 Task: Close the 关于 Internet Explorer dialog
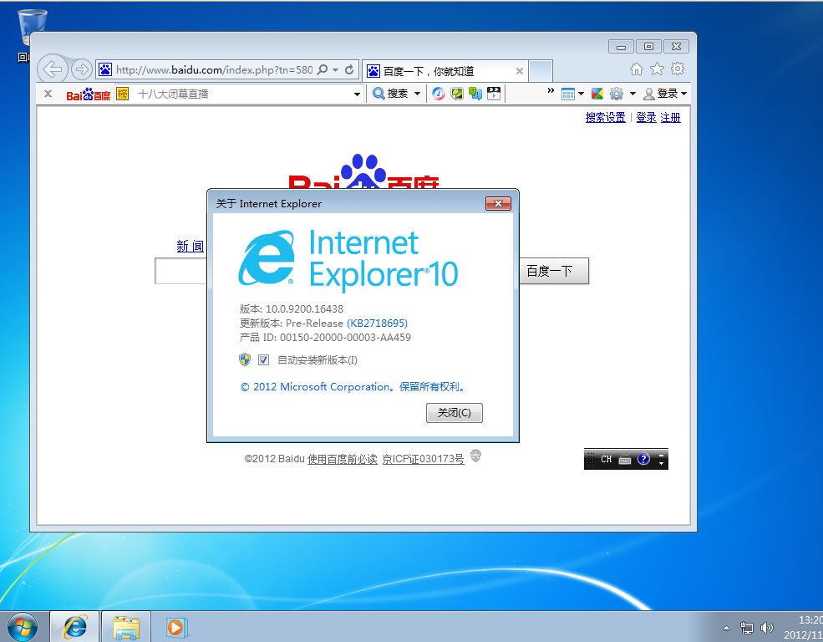(x=498, y=204)
